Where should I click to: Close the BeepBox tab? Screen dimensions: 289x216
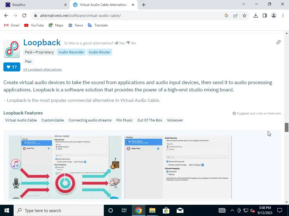65,5
